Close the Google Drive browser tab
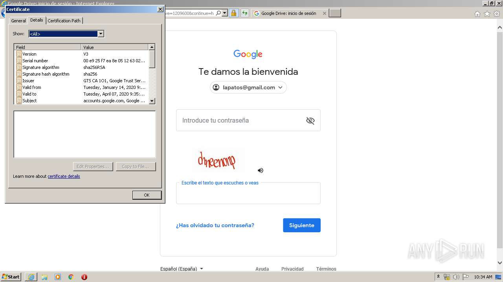The image size is (503, 282). (324, 13)
